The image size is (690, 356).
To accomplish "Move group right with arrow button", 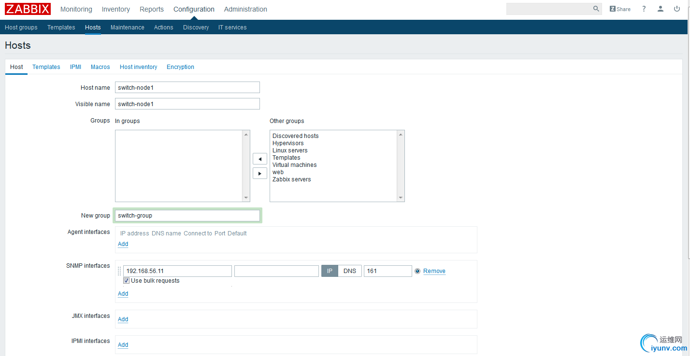I will point(260,173).
